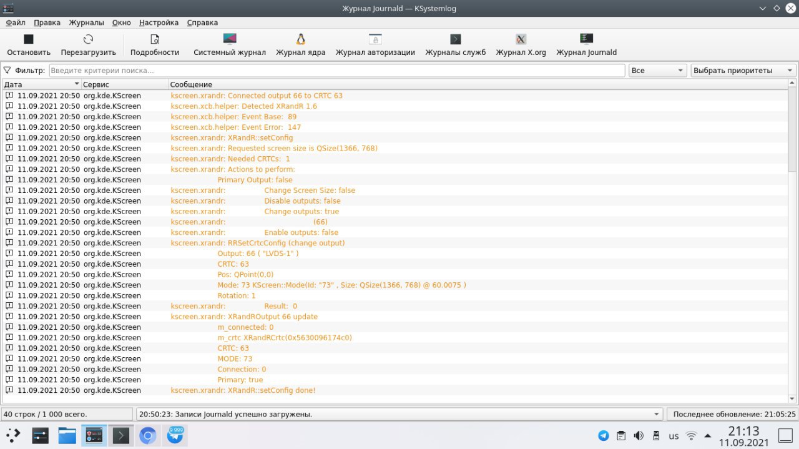Image resolution: width=799 pixels, height=449 pixels.
Task: Open Wi-Fi network tray icon
Action: 691,436
